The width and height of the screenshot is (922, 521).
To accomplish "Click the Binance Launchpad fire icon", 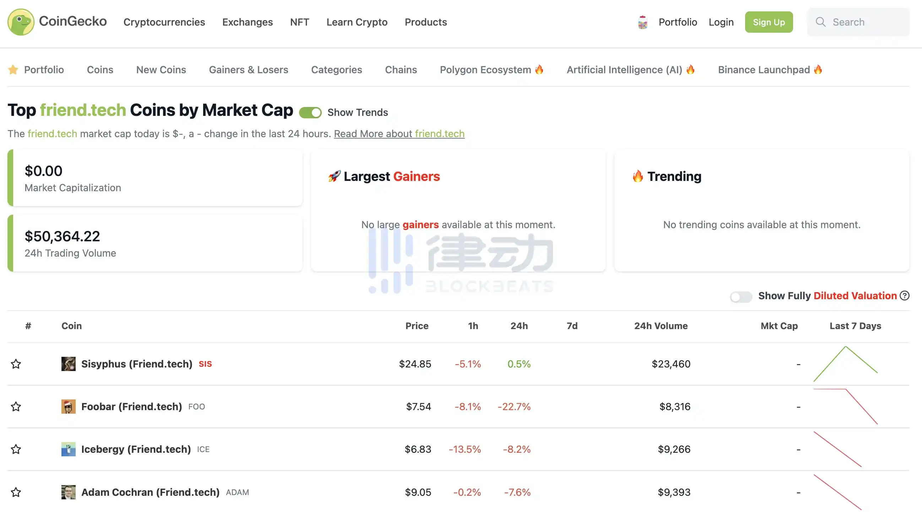I will point(818,69).
